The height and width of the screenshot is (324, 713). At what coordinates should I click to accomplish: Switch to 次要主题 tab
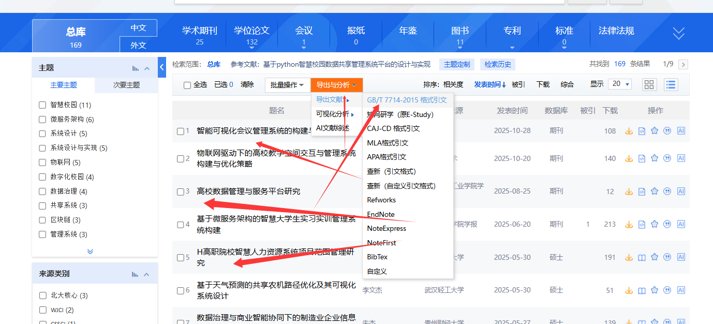point(126,85)
